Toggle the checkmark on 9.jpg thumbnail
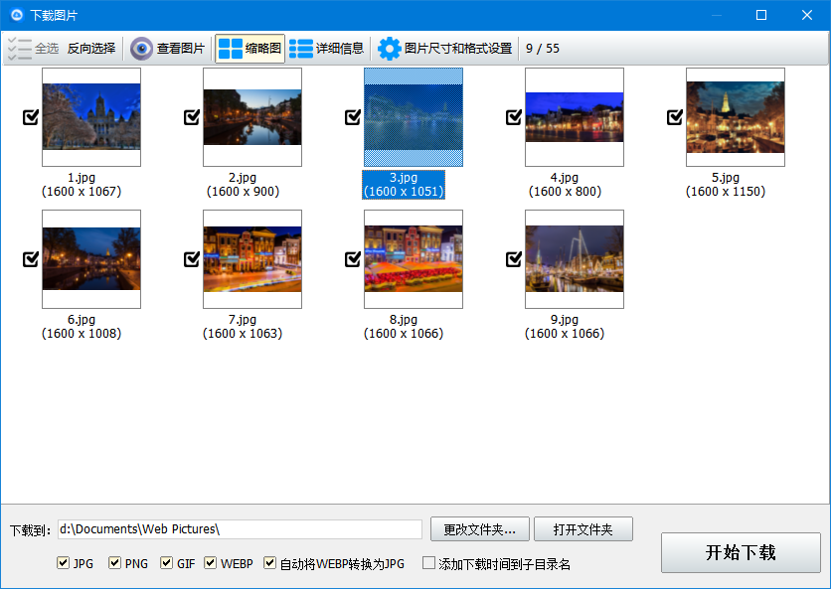 point(514,258)
